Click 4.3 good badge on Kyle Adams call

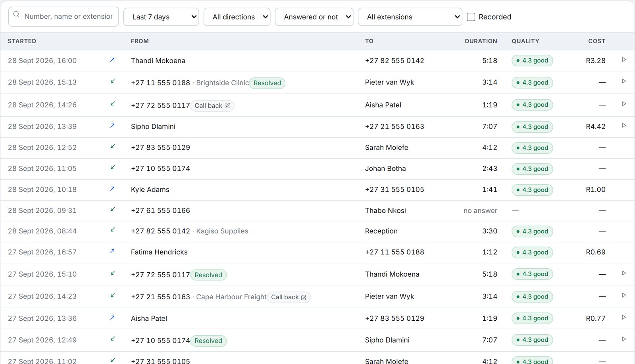tap(532, 190)
